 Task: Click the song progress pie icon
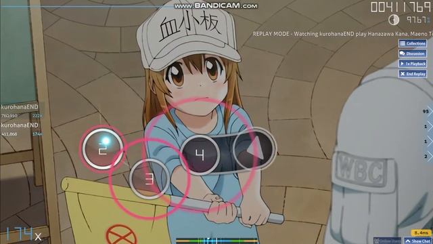point(394,20)
